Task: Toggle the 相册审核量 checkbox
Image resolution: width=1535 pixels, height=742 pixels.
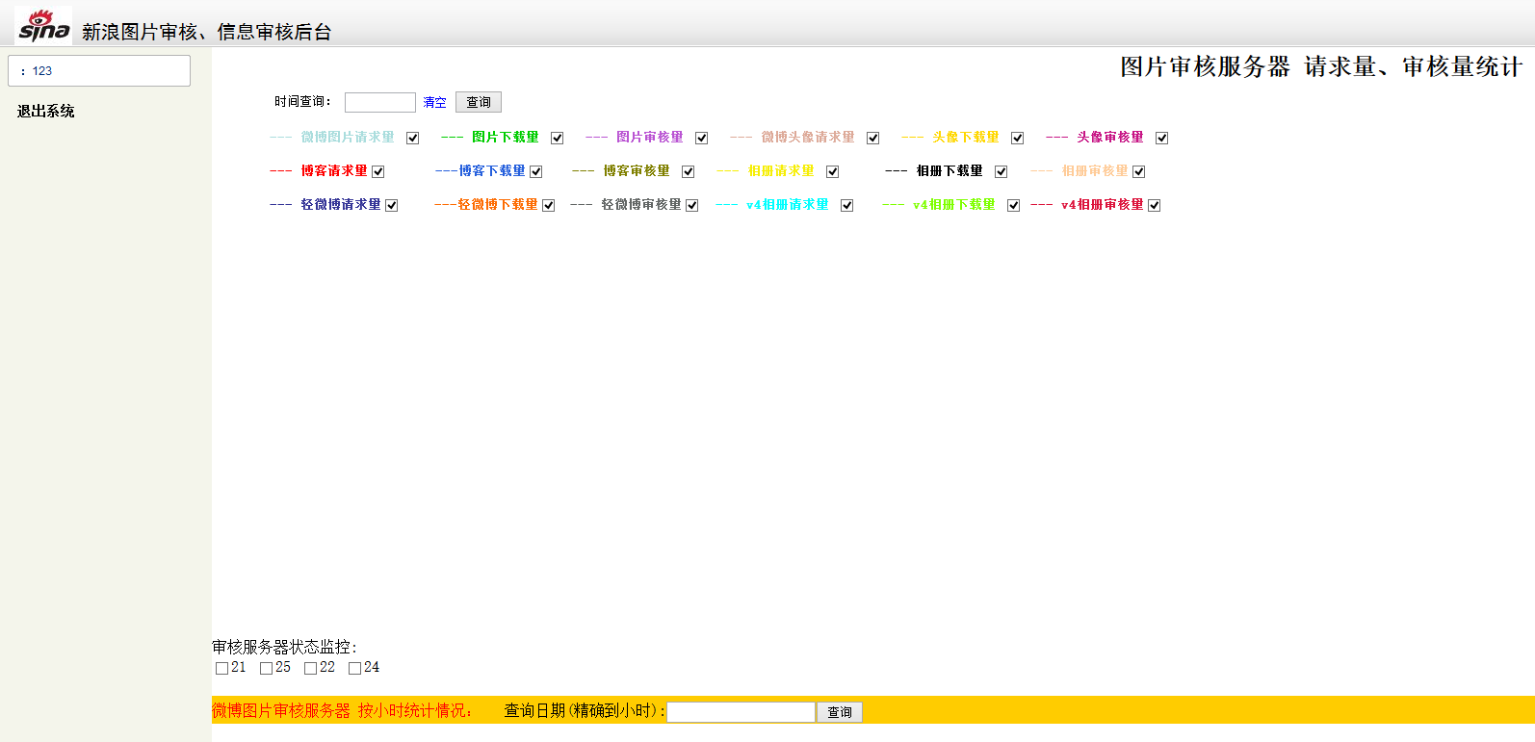Action: click(x=1138, y=171)
